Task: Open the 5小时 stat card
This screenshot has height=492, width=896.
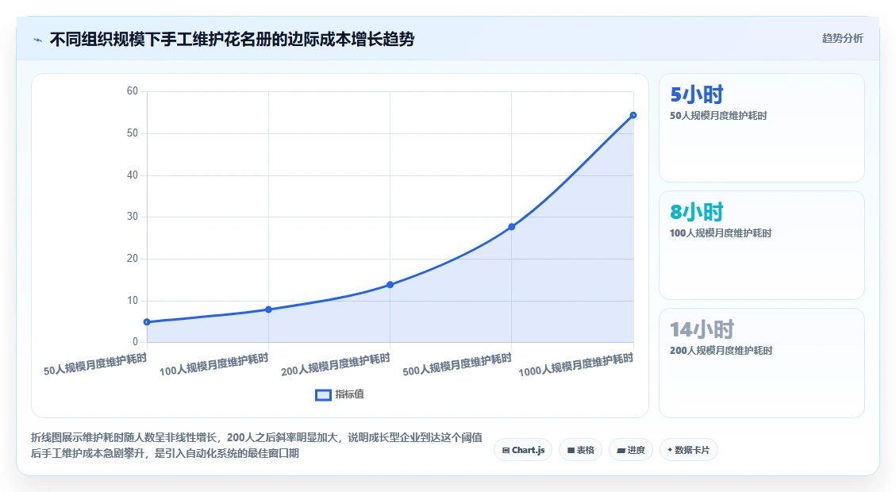Action: coord(761,128)
